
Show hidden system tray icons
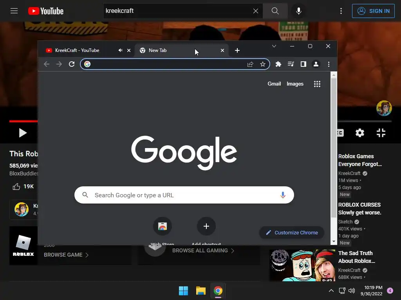click(x=331, y=291)
